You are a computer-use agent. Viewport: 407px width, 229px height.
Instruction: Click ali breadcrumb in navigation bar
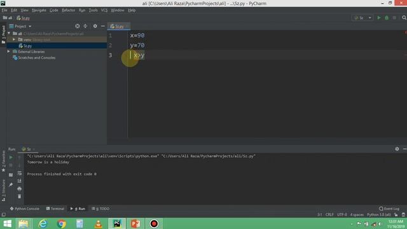coord(8,18)
